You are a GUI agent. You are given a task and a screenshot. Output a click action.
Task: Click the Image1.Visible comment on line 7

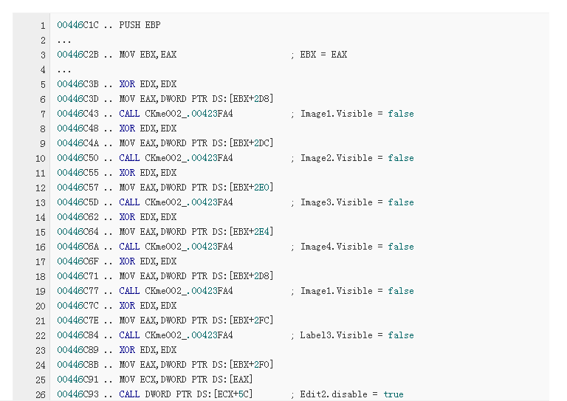pos(351,114)
